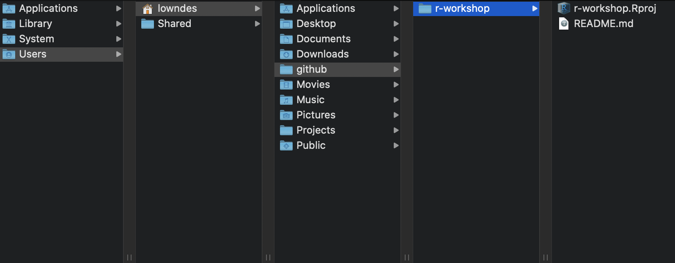Click the Music folder icon

286,100
